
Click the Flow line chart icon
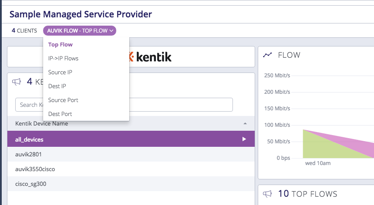point(267,55)
